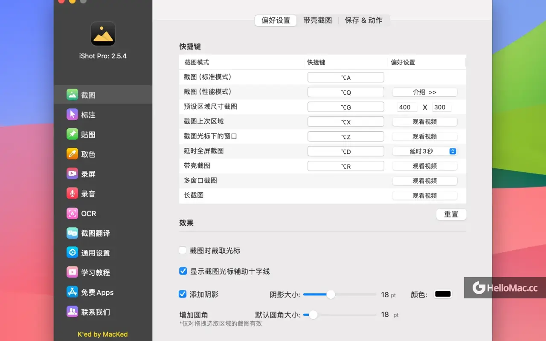The width and height of the screenshot is (546, 341).
Task: Click 观看视频 for 带壳截图 row
Action: (425, 166)
